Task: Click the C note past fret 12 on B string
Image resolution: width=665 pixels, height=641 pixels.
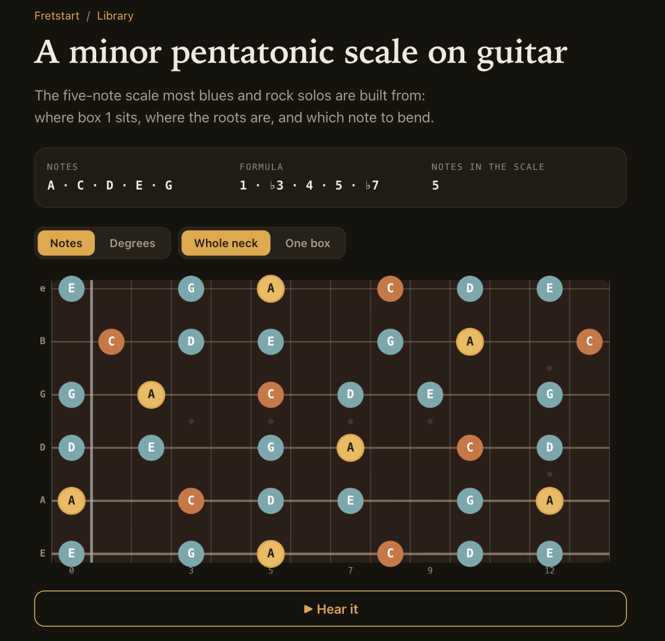Action: (x=590, y=342)
